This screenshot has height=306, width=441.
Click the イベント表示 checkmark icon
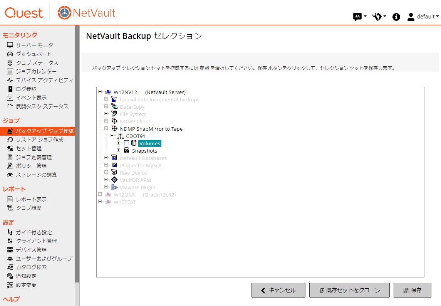10,98
